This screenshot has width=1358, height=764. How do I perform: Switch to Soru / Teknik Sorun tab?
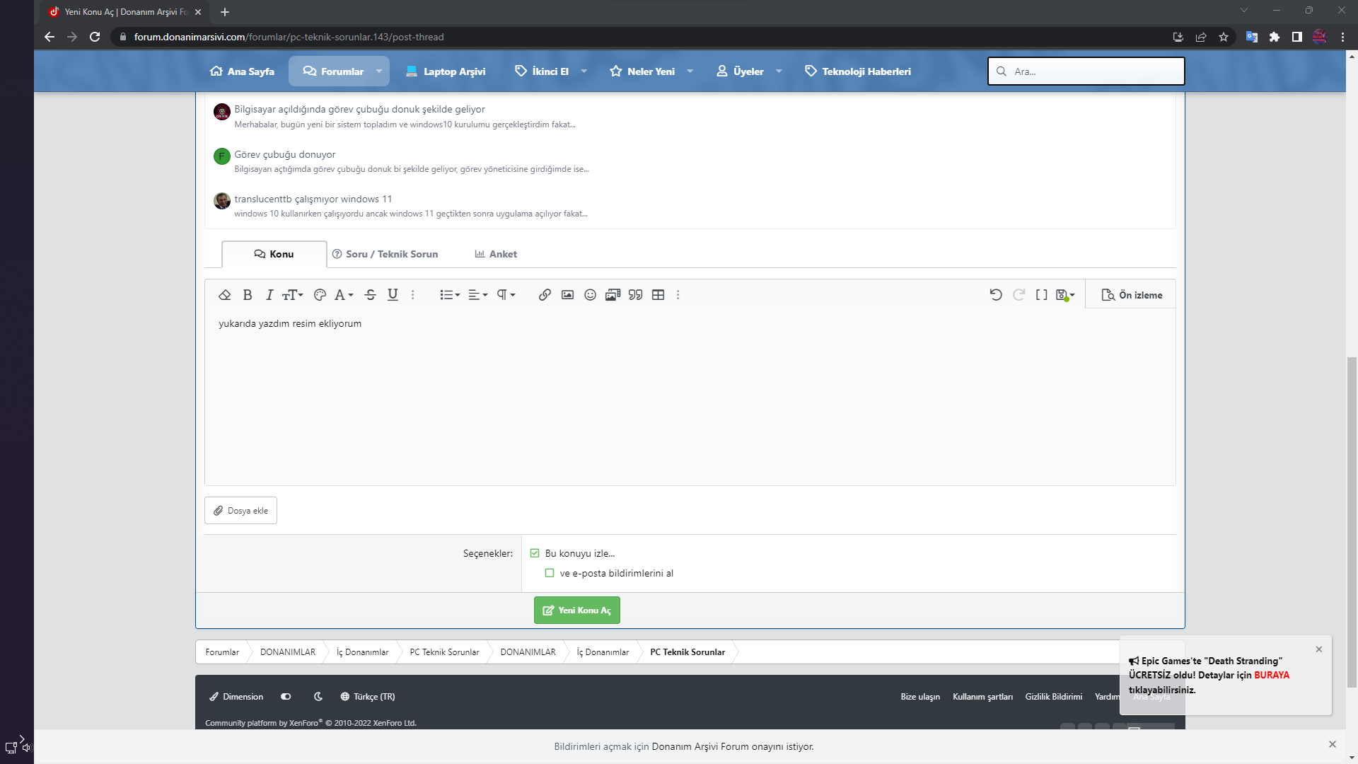click(385, 254)
